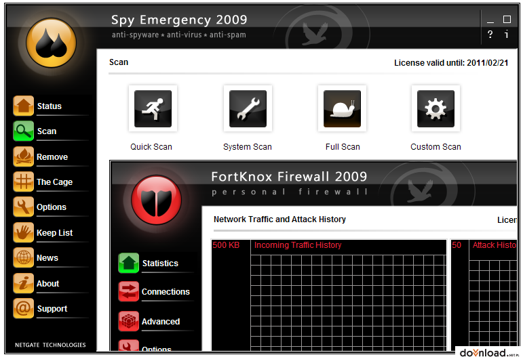Open the News section
523x359 pixels.
[x=47, y=258]
